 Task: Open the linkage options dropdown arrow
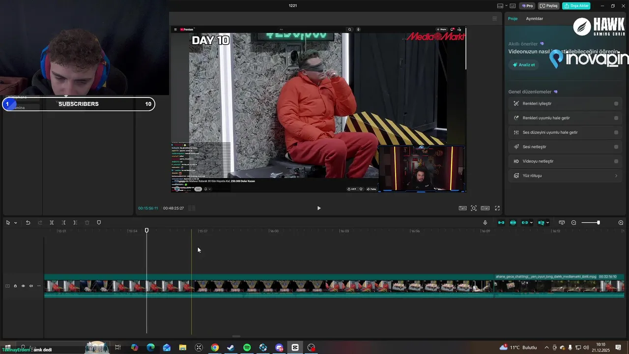[x=531, y=223]
